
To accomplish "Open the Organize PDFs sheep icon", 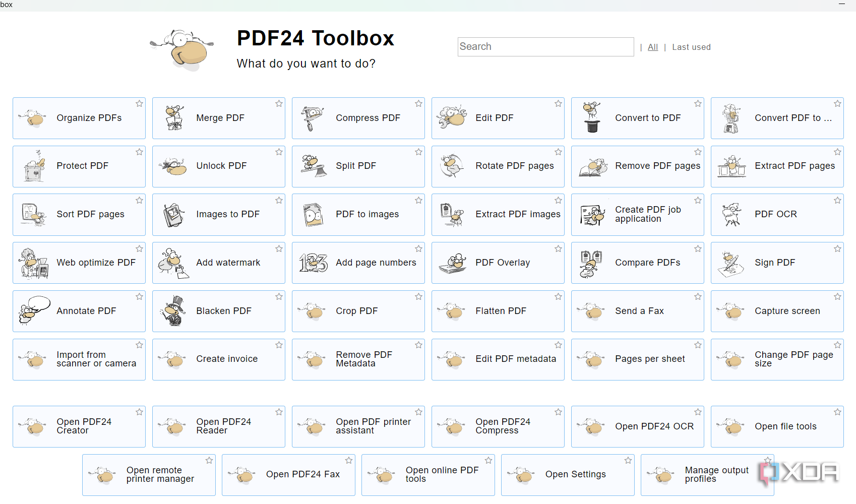I will point(33,118).
